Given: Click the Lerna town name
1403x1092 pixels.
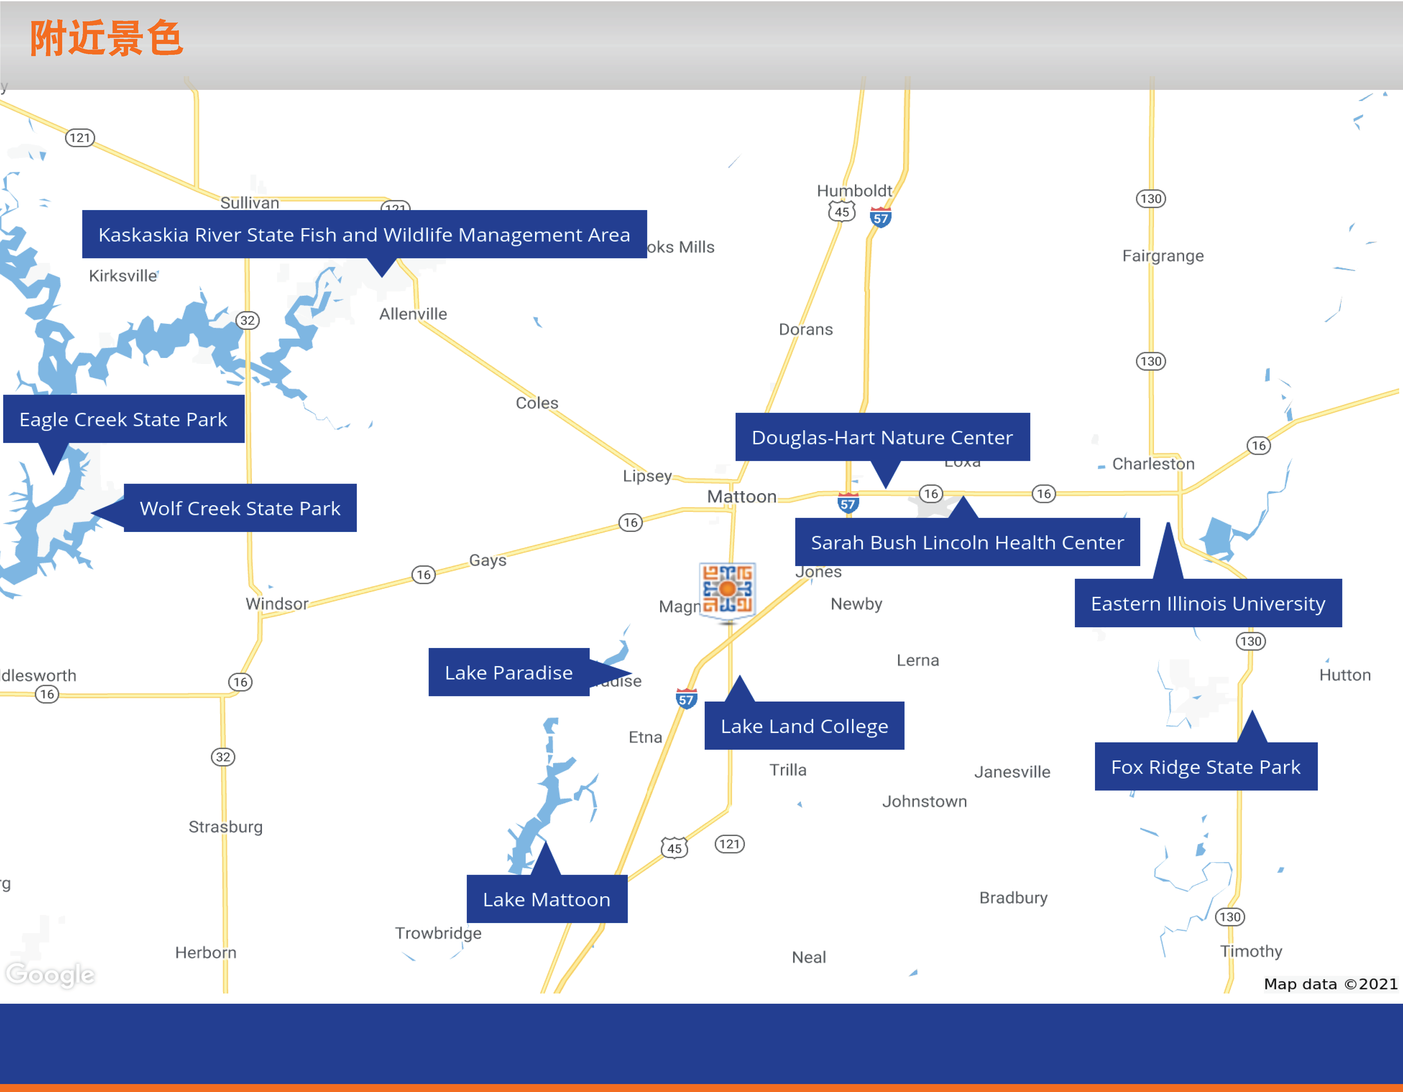Looking at the screenshot, I should pyautogui.click(x=917, y=660).
